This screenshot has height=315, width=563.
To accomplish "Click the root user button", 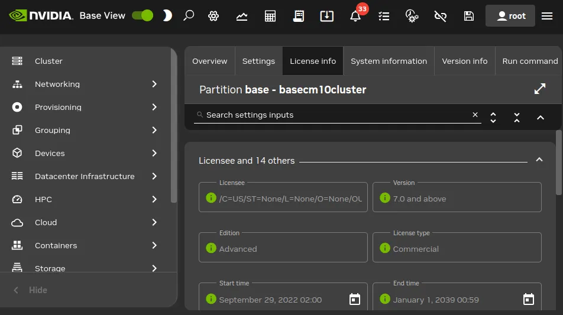I will 510,16.
